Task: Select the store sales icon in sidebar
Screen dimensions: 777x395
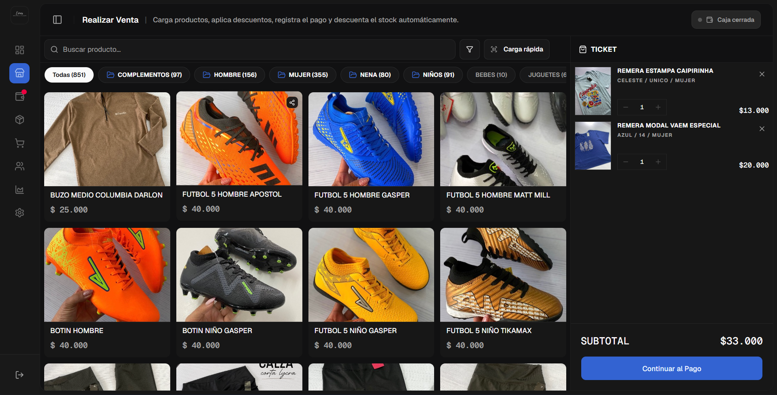Action: click(x=19, y=73)
